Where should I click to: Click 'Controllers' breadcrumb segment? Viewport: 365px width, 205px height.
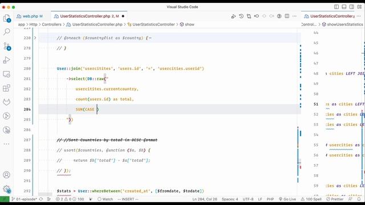pyautogui.click(x=52, y=24)
